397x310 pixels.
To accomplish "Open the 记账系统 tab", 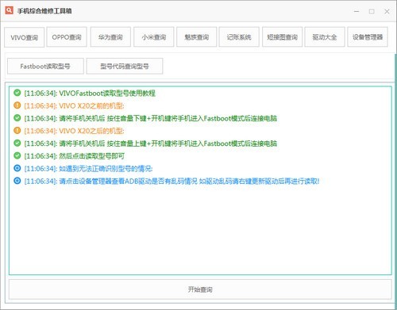I will click(239, 37).
